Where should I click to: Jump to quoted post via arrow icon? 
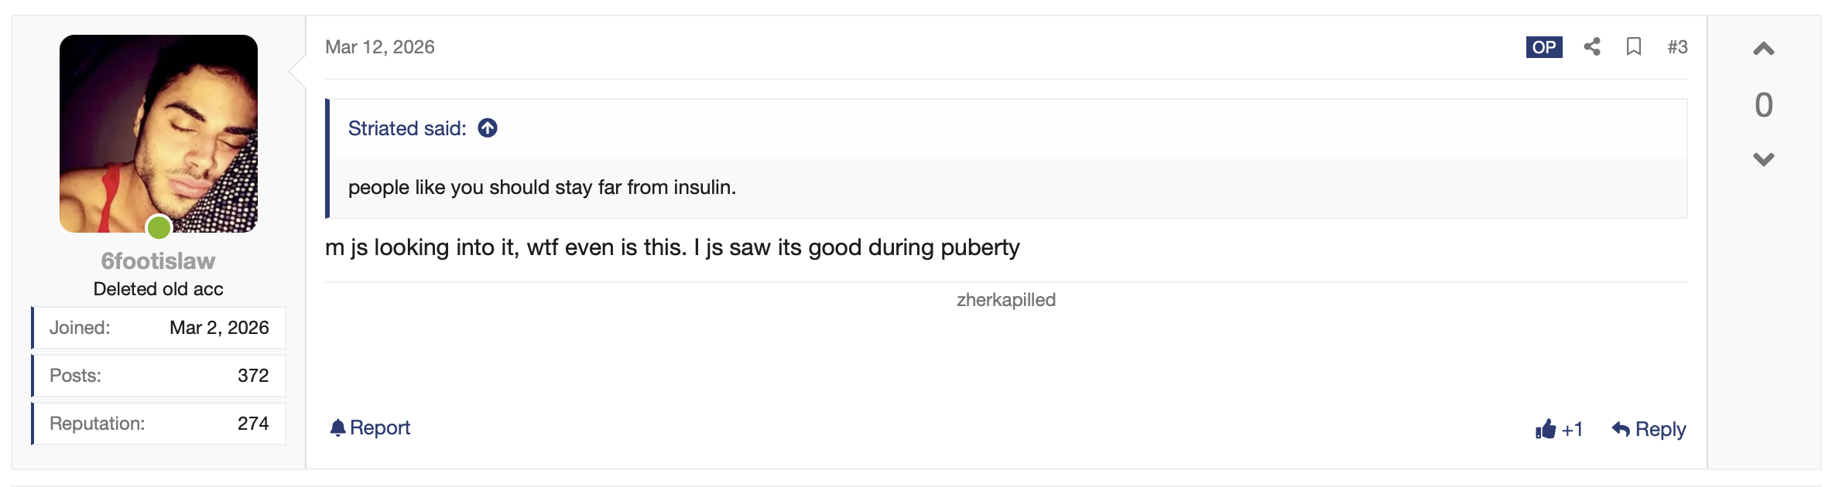488,128
